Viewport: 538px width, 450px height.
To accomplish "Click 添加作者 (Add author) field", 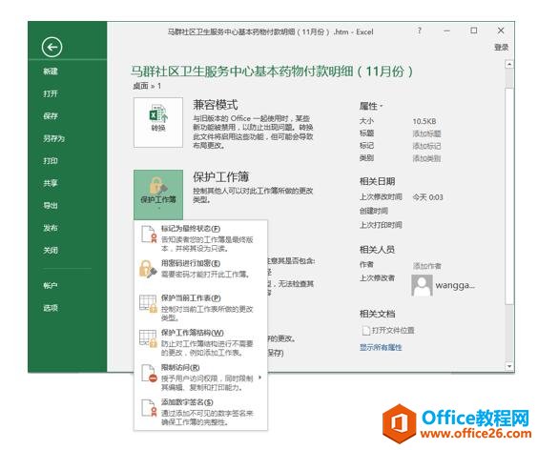I will (x=427, y=266).
